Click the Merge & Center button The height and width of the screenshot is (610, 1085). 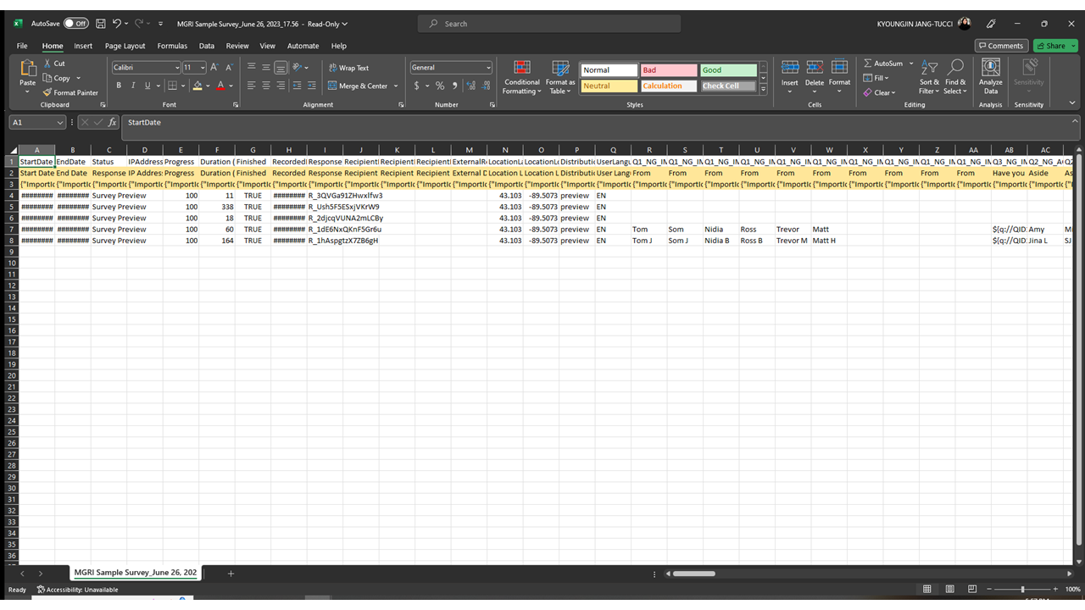coord(359,86)
